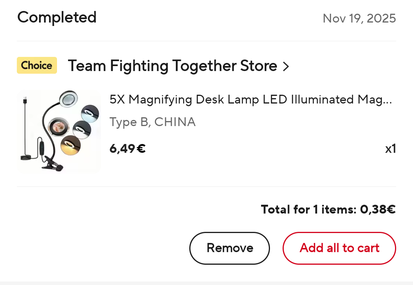Click the warm-light lamp head in thumbnail
Image resolution: width=413 pixels, height=285 pixels.
pos(71,144)
